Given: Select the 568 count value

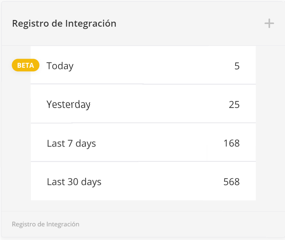Looking at the screenshot, I should pos(232,182).
